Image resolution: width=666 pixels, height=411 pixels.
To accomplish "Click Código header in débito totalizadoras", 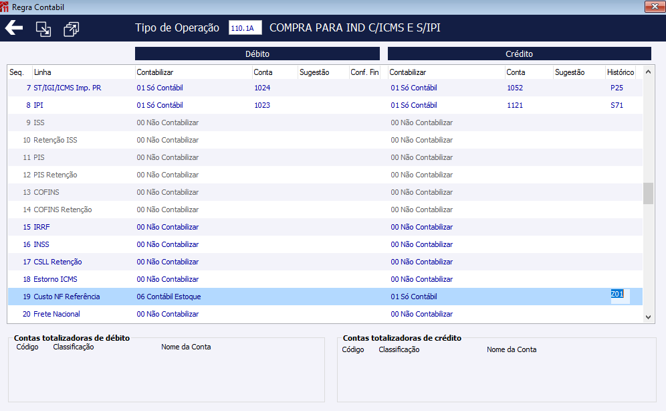I will click(x=27, y=347).
